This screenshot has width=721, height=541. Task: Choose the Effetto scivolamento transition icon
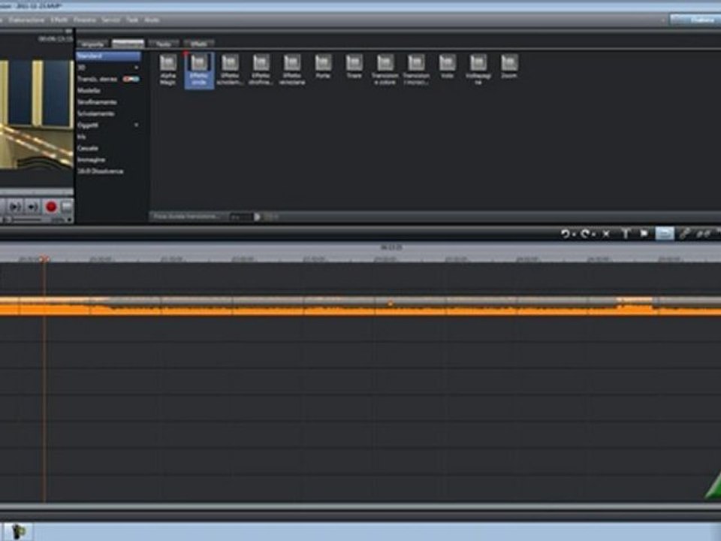230,70
